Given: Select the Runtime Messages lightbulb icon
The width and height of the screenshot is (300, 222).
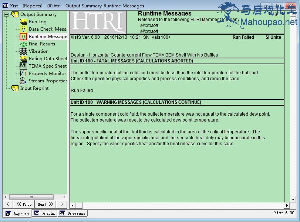Looking at the screenshot, I should 23,37.
